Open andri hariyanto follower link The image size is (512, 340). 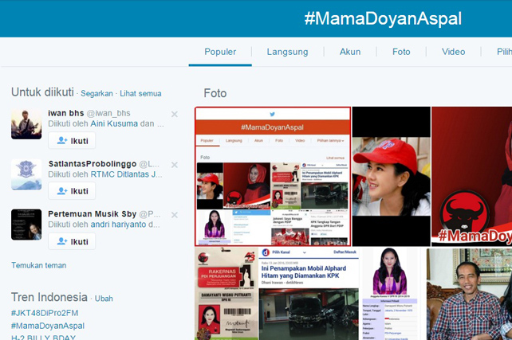click(118, 225)
